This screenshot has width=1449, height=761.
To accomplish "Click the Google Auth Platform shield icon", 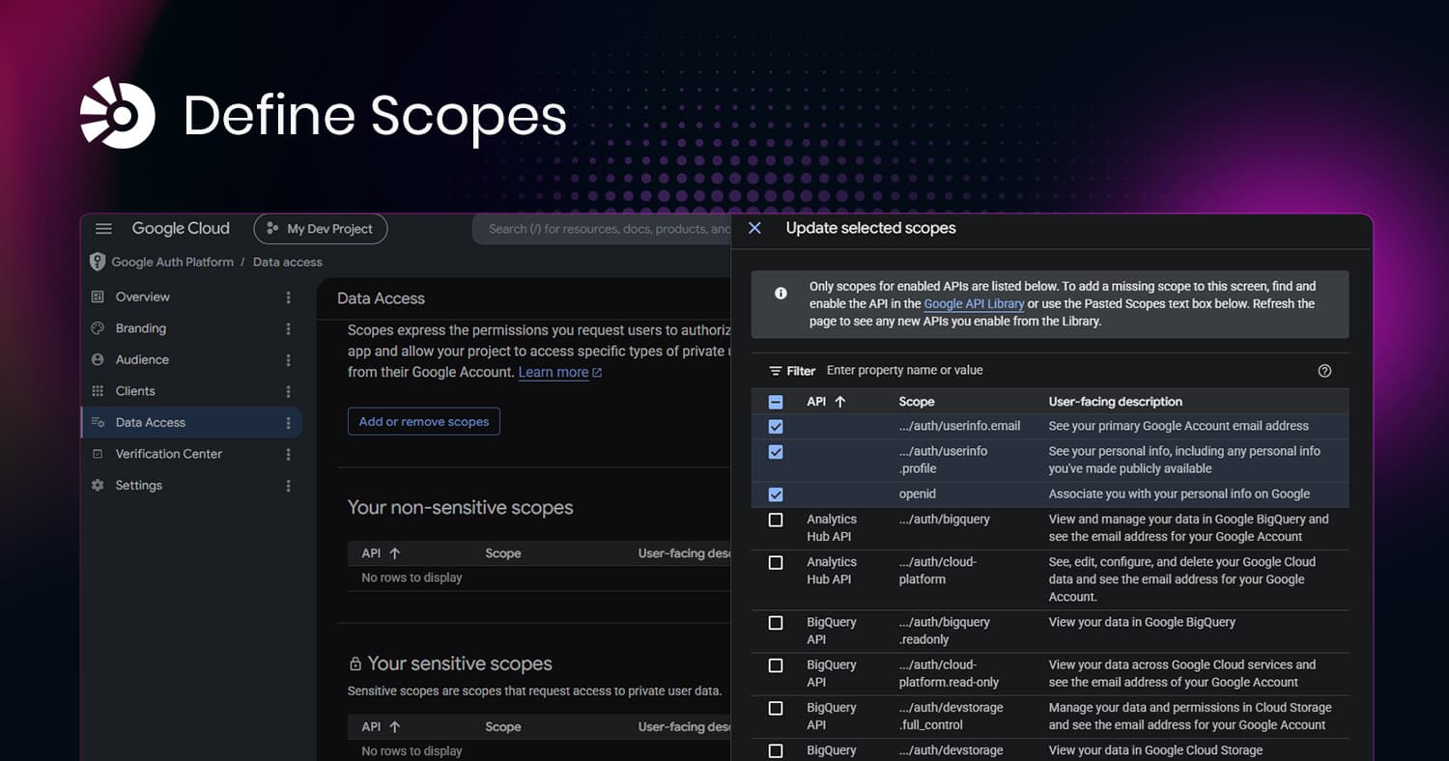I will point(97,262).
